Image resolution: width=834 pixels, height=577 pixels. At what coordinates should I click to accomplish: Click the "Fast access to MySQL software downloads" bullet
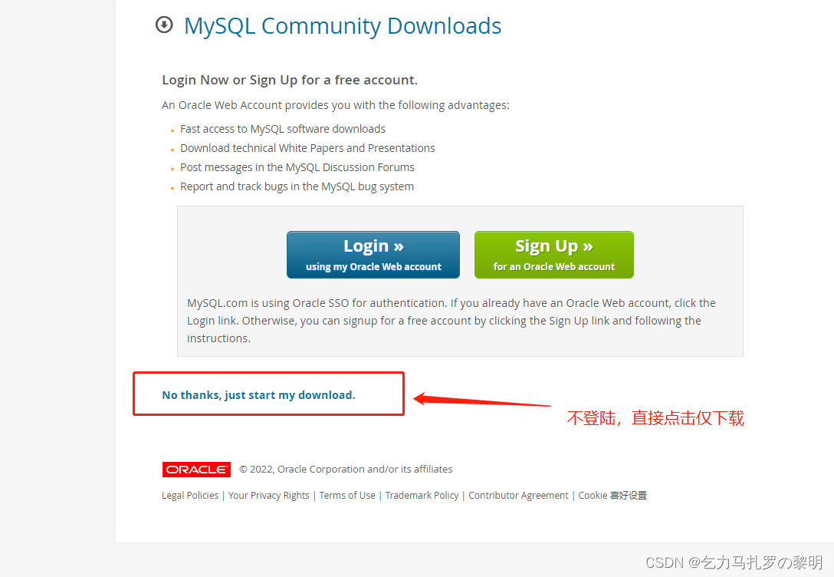(x=282, y=129)
